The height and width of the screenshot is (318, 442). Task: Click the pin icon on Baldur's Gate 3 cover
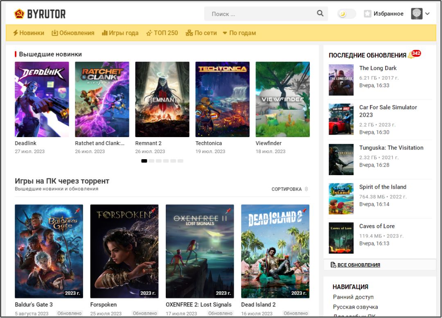click(x=77, y=211)
